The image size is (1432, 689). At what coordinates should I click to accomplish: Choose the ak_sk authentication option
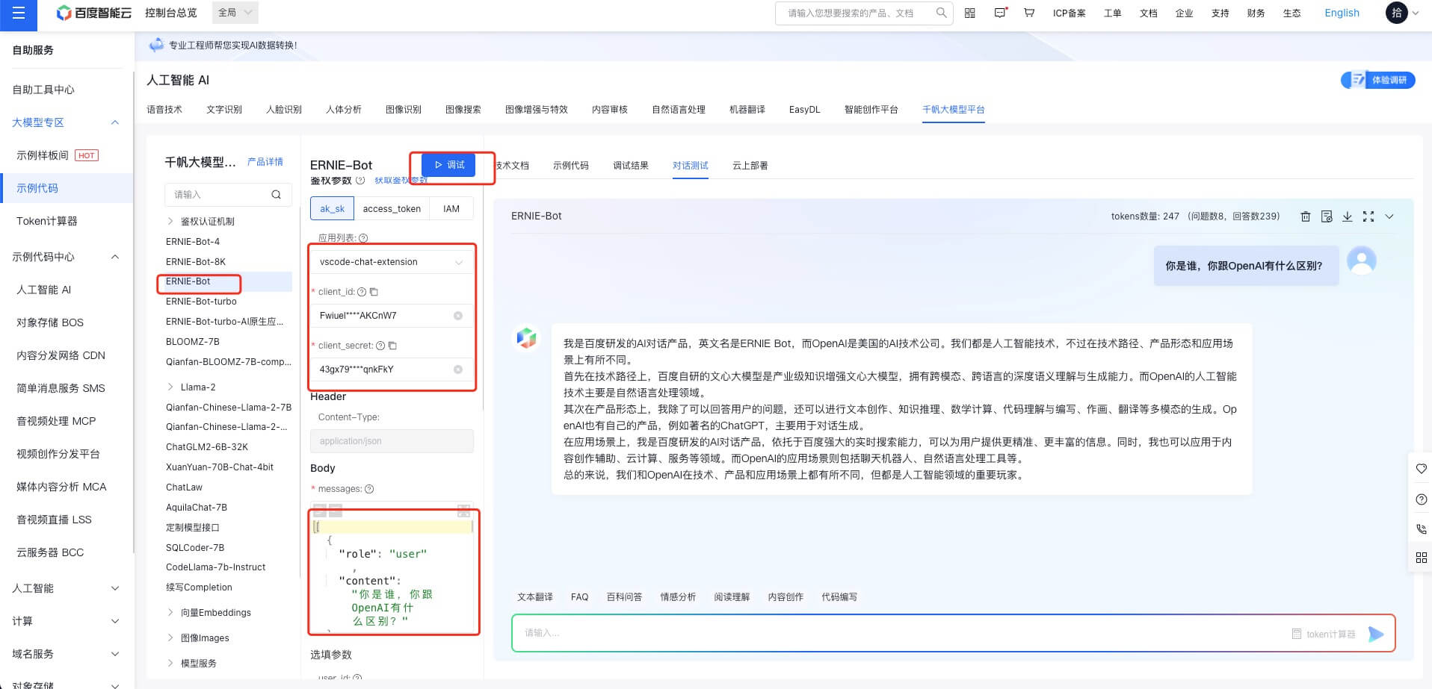pos(332,209)
